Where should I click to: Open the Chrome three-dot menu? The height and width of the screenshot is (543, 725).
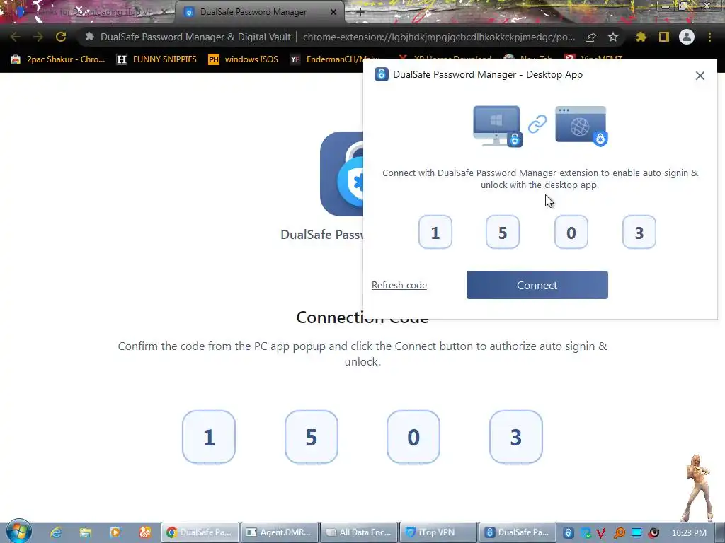coord(709,37)
